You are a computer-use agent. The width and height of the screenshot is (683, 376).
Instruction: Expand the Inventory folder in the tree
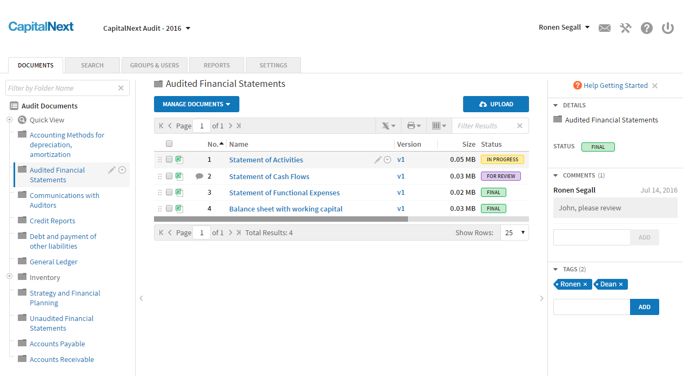click(x=9, y=277)
